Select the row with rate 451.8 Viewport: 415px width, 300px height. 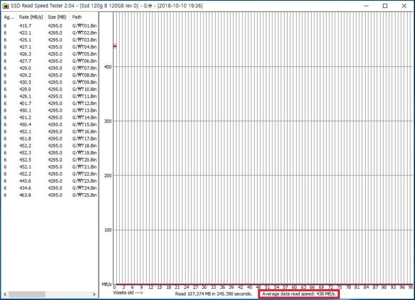pyautogui.click(x=50, y=139)
